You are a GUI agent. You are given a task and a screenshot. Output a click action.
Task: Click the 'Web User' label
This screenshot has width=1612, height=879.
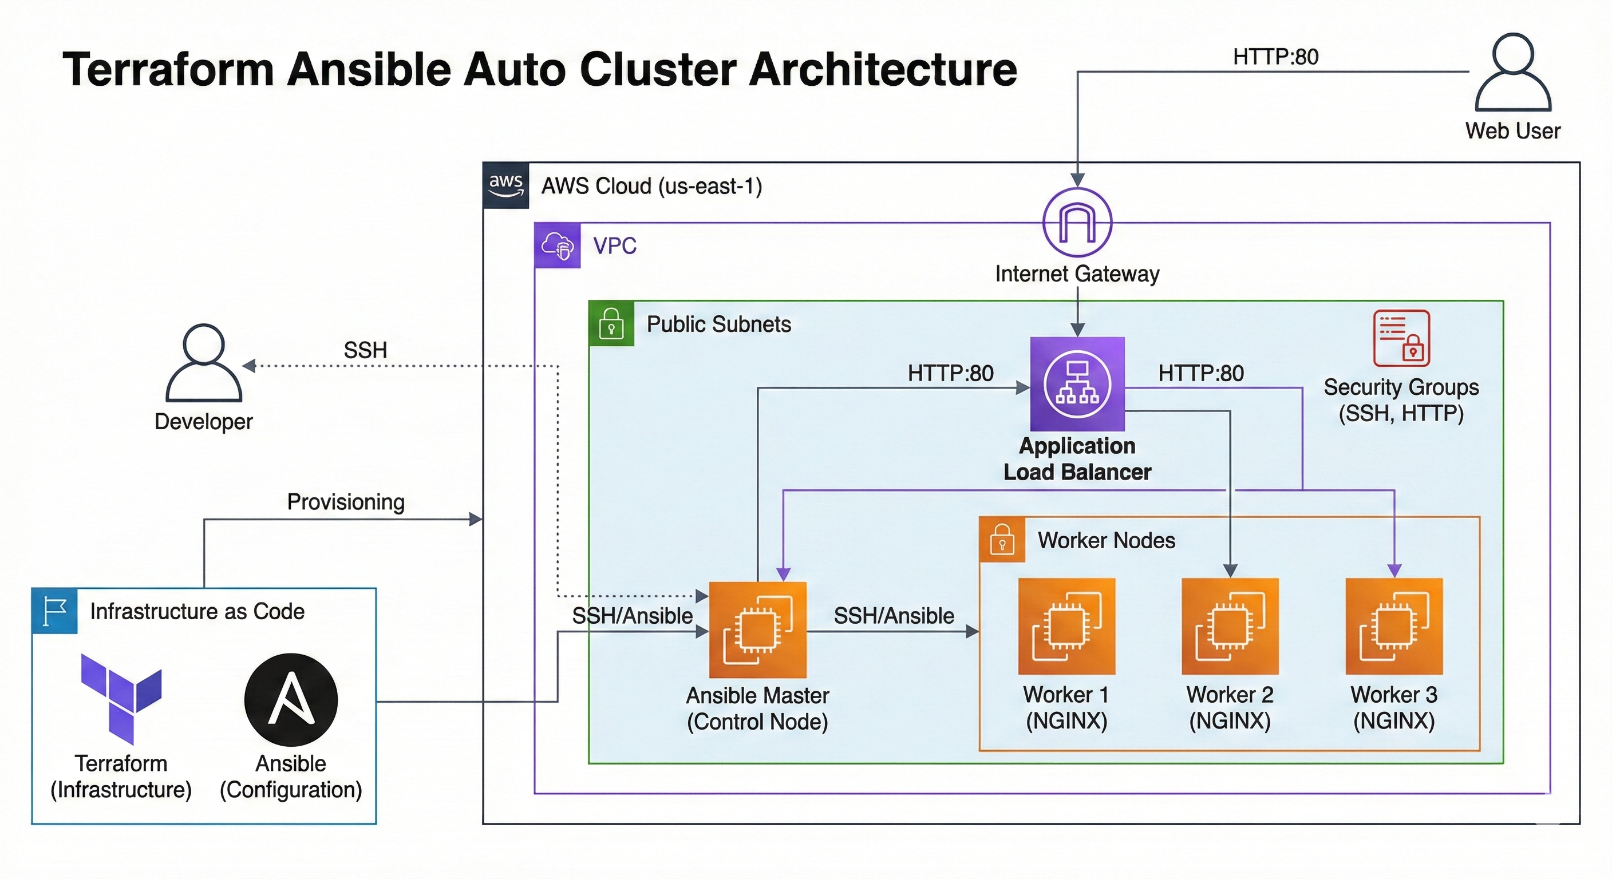[x=1512, y=130]
